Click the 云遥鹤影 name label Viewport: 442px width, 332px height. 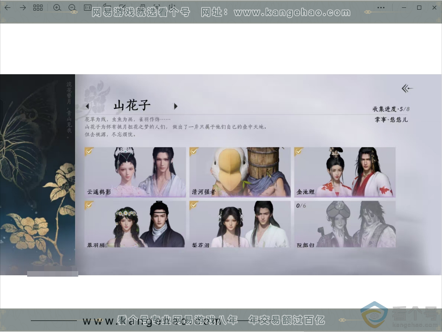(99, 192)
